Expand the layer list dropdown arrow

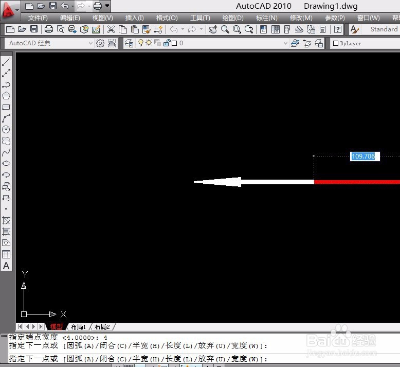click(285, 43)
